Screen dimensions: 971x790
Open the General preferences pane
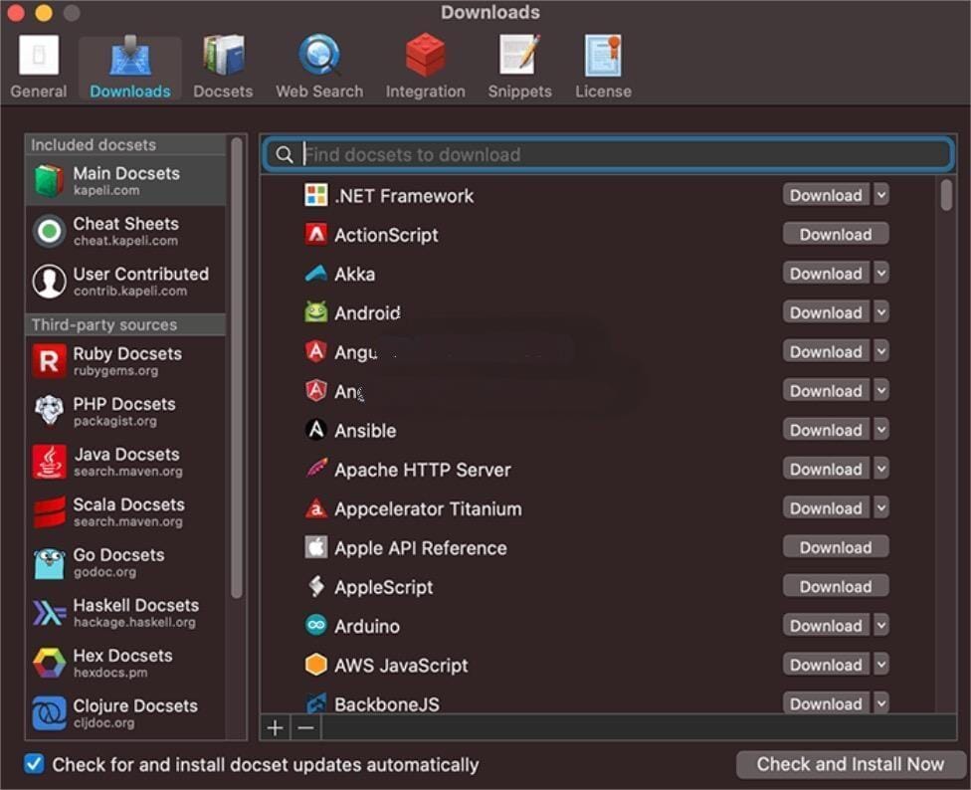[x=39, y=67]
